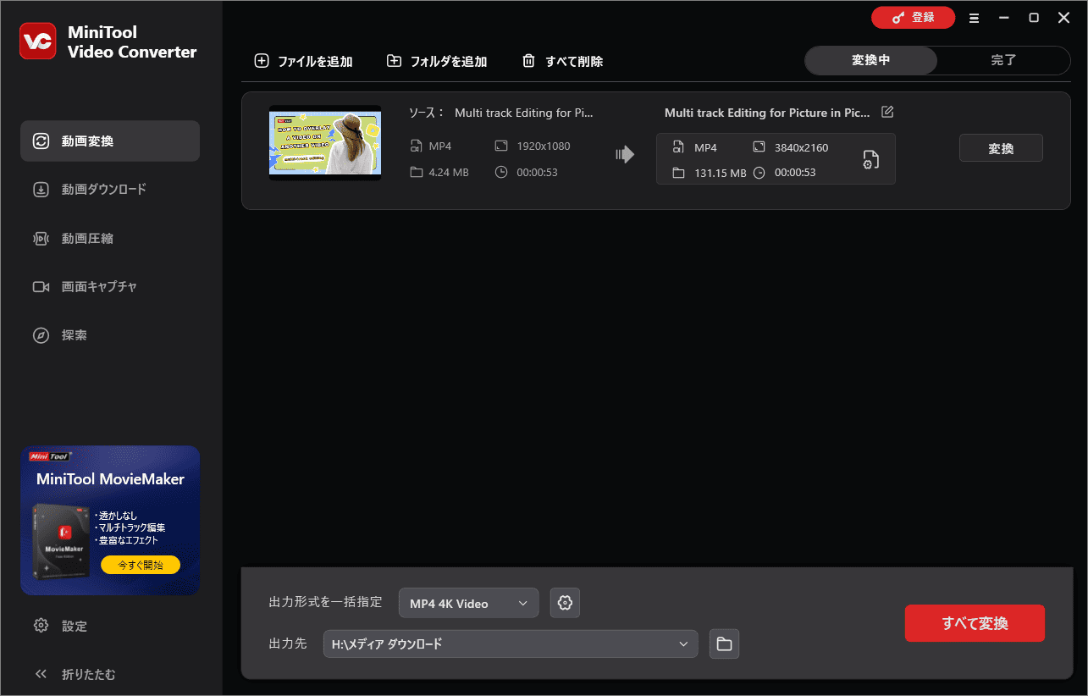1088x696 pixels.
Task: Click the 動画圧縮 sidebar icon
Action: pos(41,239)
